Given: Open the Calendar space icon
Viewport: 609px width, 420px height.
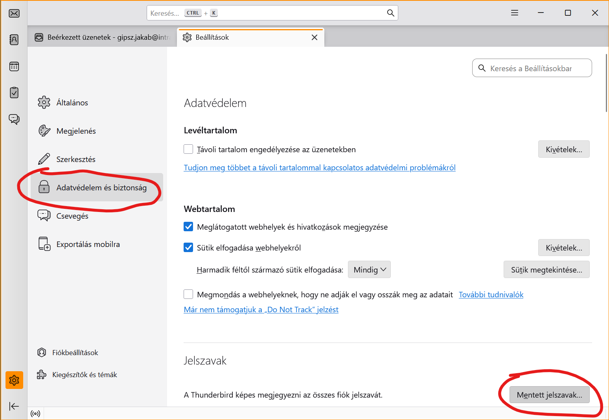Looking at the screenshot, I should click(14, 66).
